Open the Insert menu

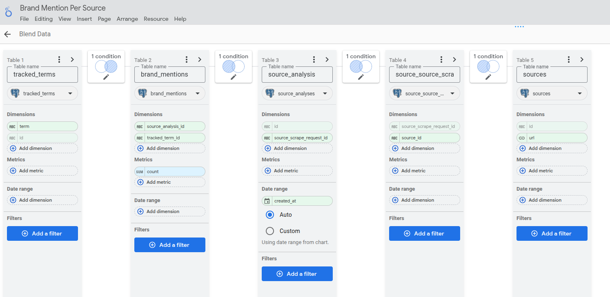[85, 19]
